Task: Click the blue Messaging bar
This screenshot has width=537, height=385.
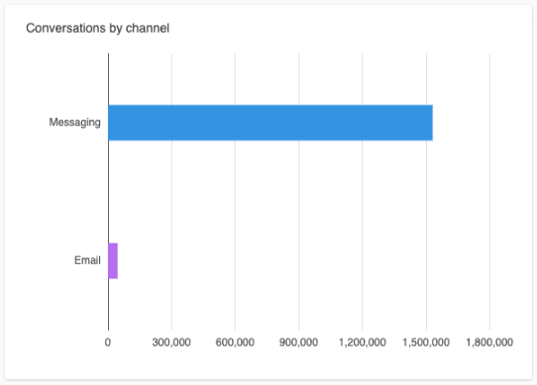Action: 270,123
